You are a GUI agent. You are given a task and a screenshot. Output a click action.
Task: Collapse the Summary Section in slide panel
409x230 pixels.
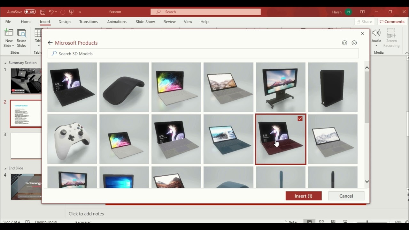click(x=5, y=63)
